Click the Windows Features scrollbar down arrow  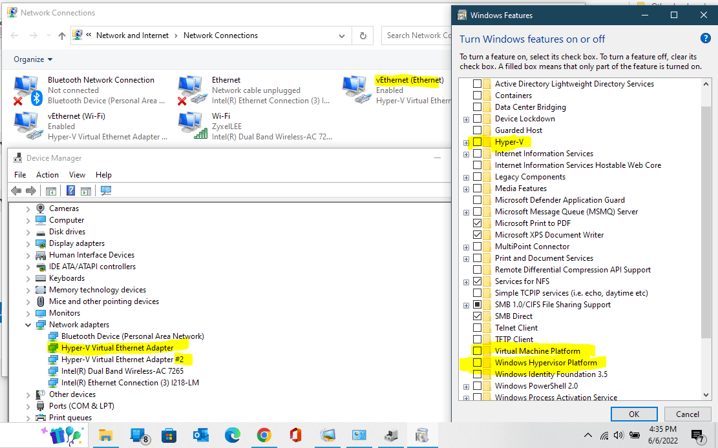pos(706,394)
